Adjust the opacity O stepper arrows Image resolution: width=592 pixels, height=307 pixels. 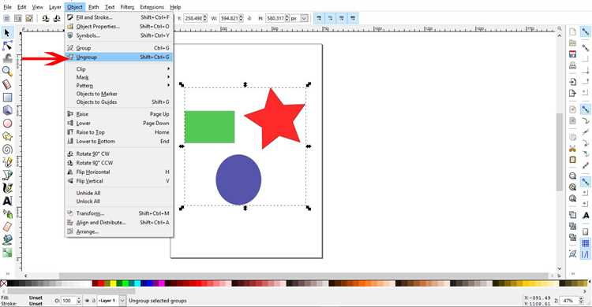pos(78,301)
